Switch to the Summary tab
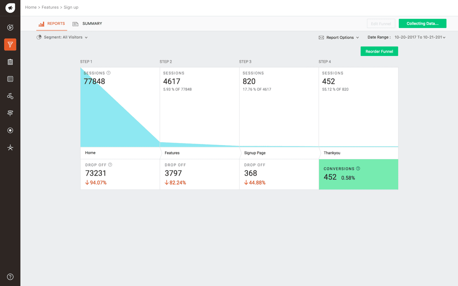The image size is (458, 286). (x=87, y=24)
